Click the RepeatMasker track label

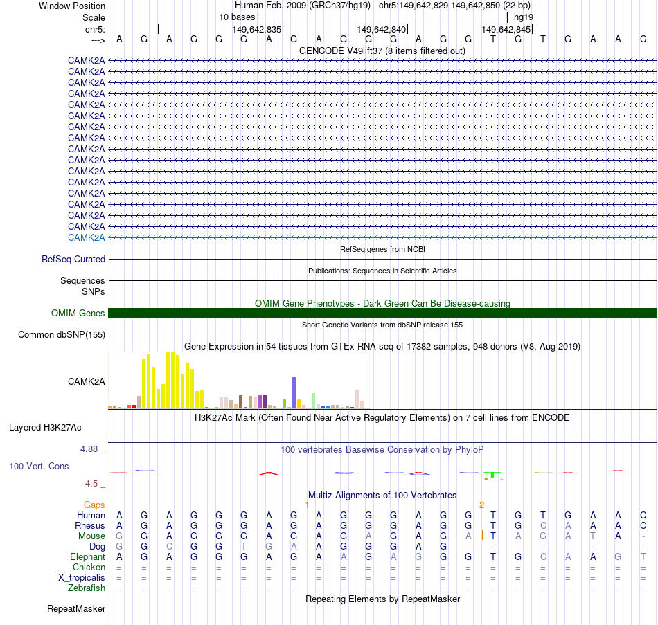[76, 608]
